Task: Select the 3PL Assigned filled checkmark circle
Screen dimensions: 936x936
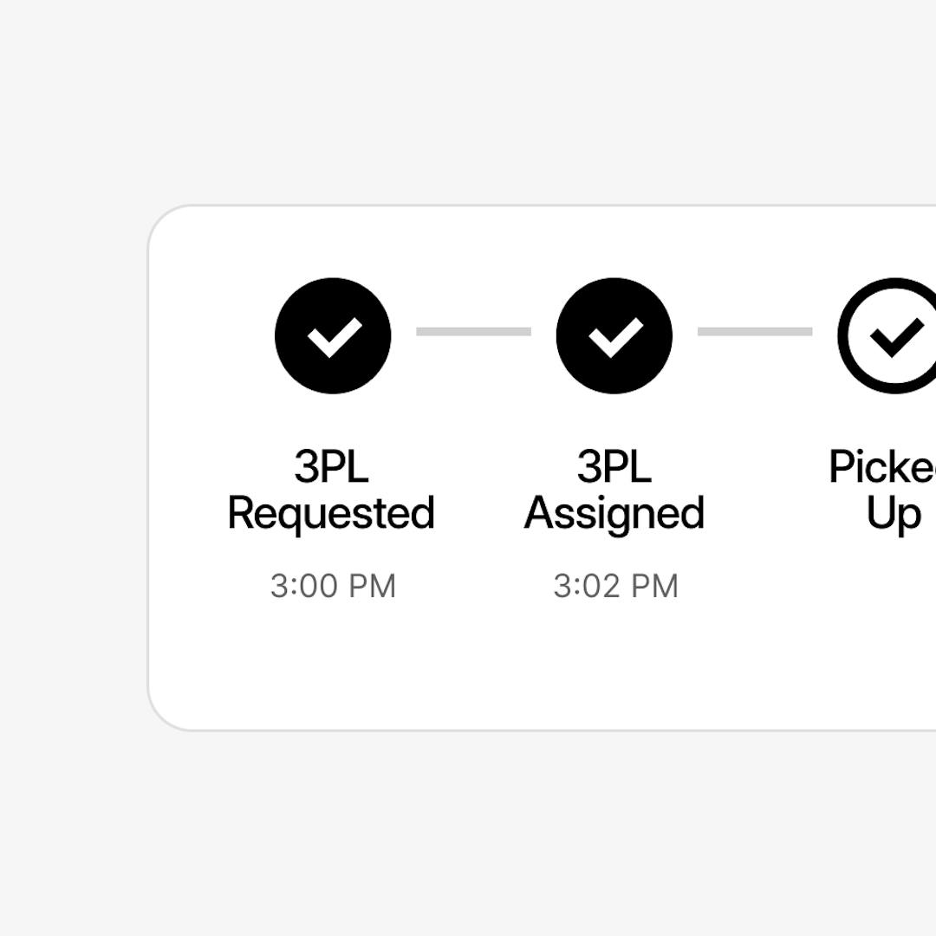Action: click(614, 335)
